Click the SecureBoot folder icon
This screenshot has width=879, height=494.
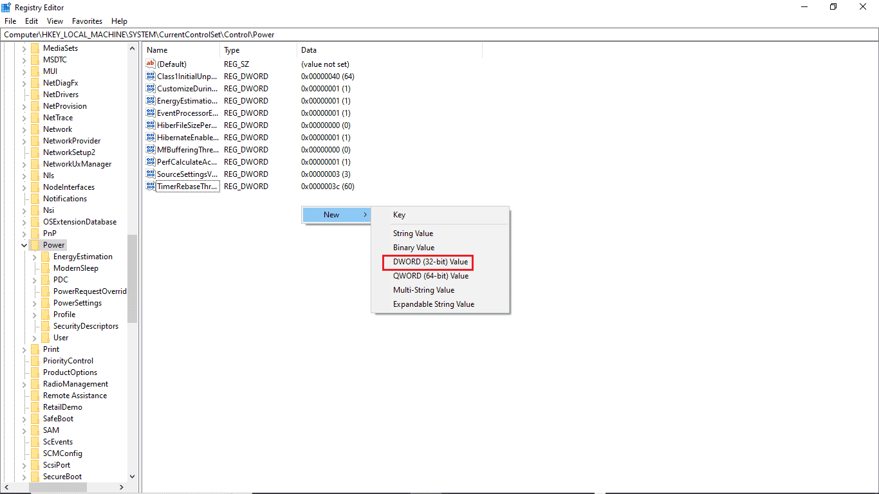pos(35,477)
